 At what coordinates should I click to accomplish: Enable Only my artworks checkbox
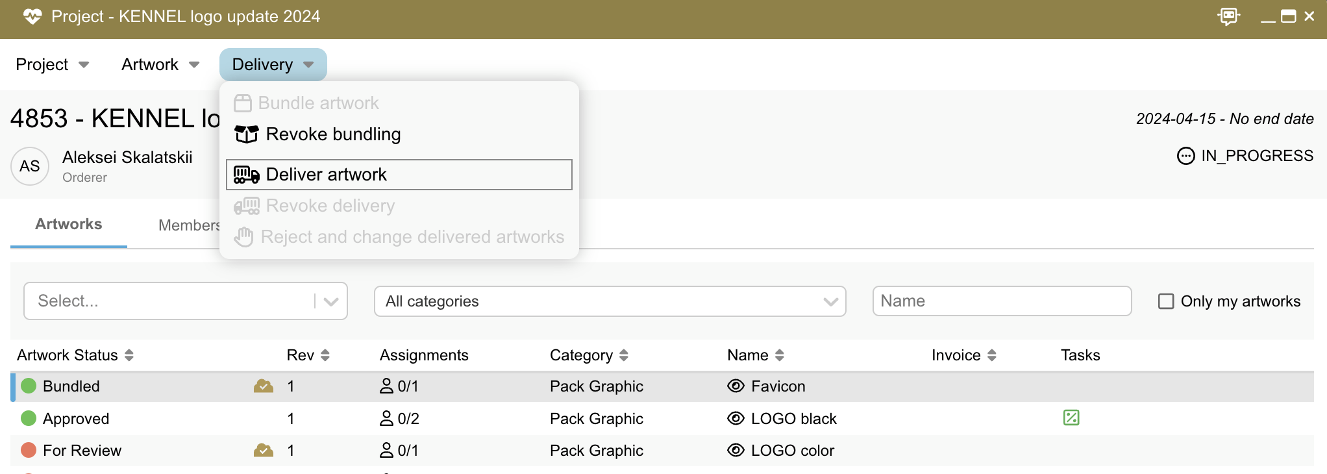(x=1166, y=301)
